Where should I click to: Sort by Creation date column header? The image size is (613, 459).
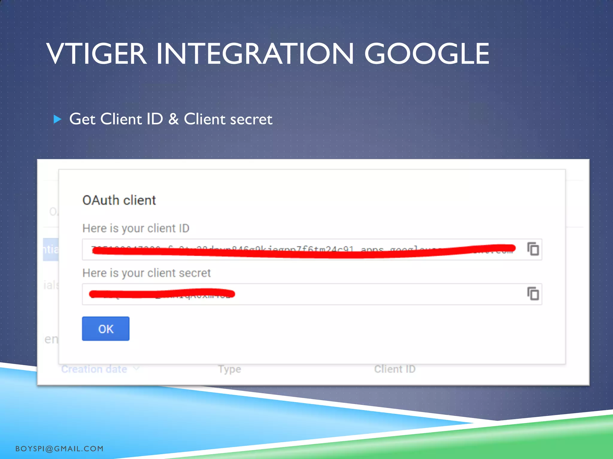click(x=94, y=369)
